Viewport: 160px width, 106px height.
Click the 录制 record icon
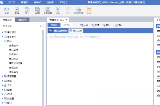tap(7, 9)
